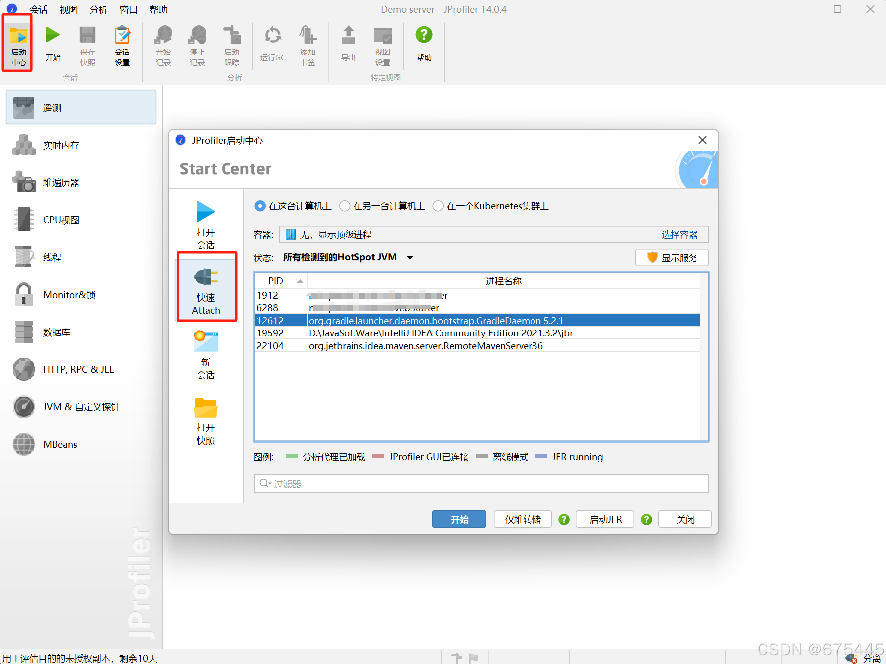The width and height of the screenshot is (886, 664).
Task: Close the JProfiler启动中心 dialog with X
Action: 702,140
